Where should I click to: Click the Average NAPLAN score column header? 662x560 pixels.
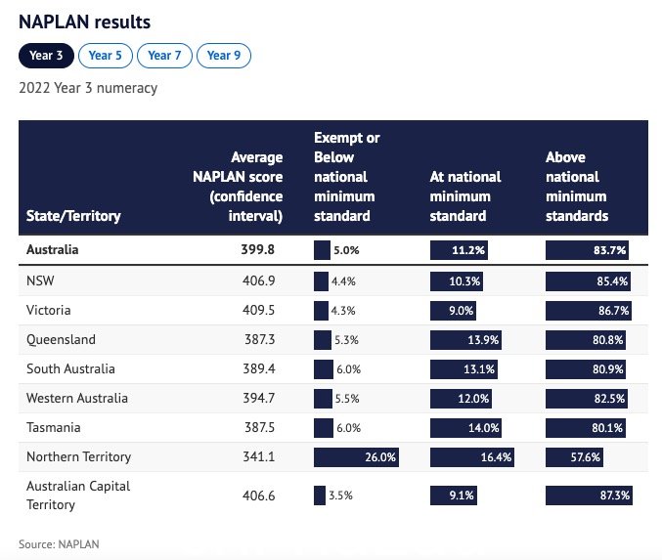238,187
